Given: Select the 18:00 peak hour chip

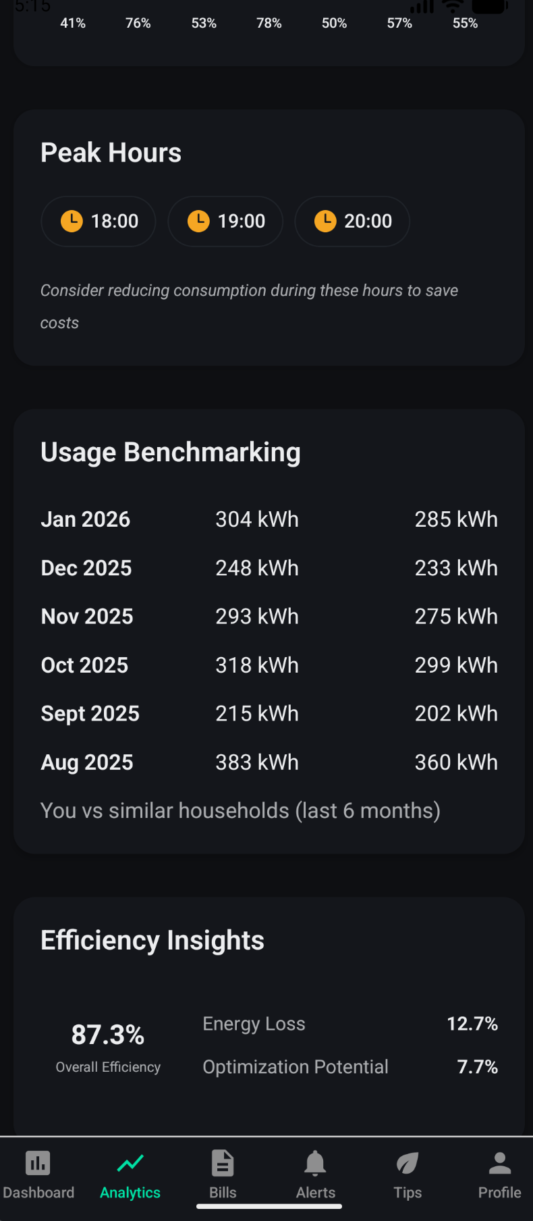Looking at the screenshot, I should (99, 222).
